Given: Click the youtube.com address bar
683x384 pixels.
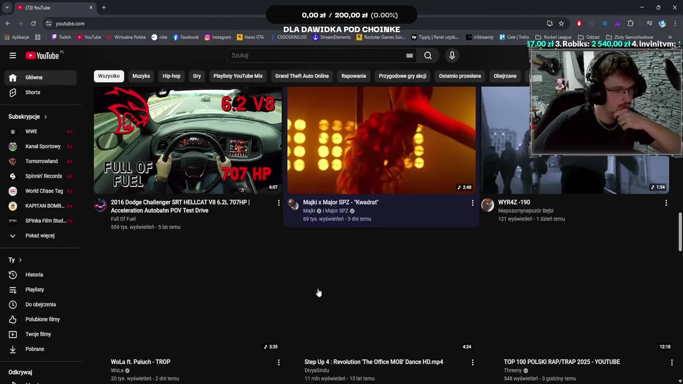Looking at the screenshot, I should 293,23.
